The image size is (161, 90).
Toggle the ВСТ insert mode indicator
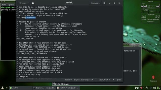pyautogui.click(x=119, y=80)
